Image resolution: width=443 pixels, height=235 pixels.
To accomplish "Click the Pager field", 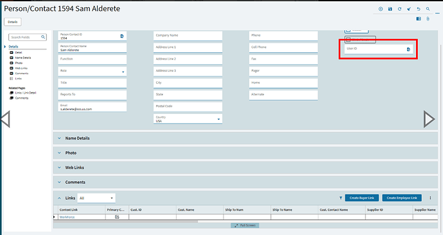I will [x=283, y=71].
